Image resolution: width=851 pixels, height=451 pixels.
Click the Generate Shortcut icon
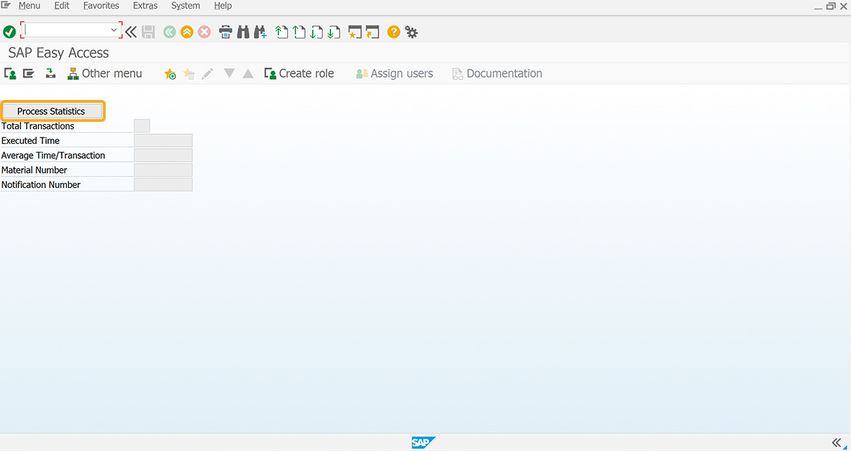373,32
